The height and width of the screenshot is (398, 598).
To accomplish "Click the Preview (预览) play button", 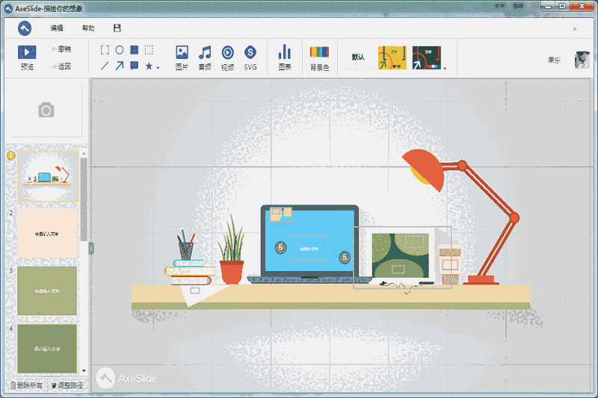I will 27,52.
